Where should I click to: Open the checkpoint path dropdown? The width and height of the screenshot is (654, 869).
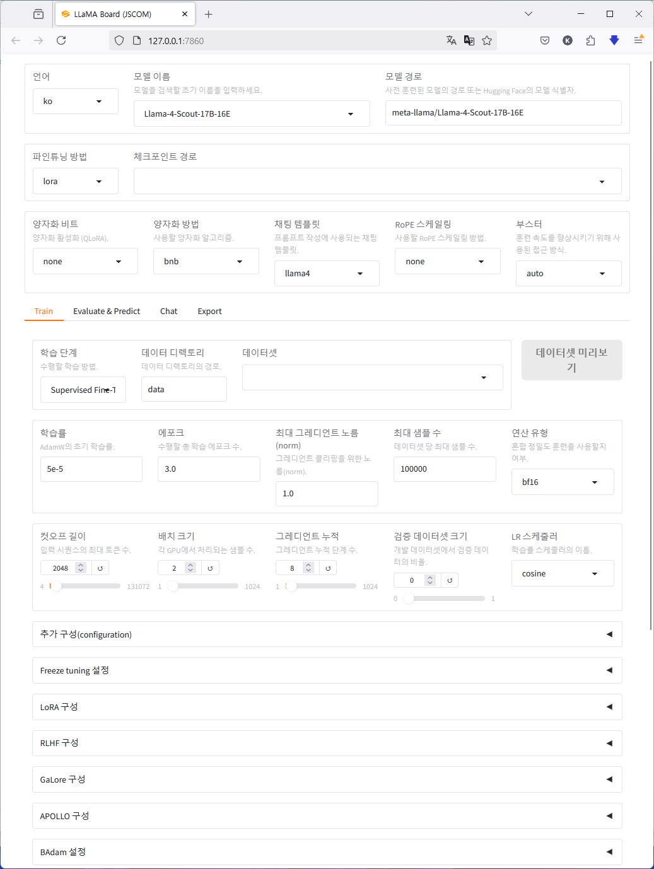[378, 181]
